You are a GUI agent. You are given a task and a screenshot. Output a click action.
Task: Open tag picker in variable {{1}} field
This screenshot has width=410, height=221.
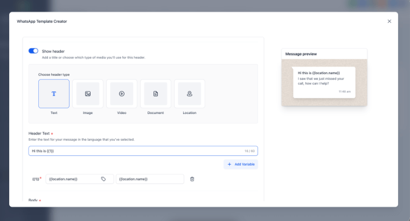click(x=103, y=179)
